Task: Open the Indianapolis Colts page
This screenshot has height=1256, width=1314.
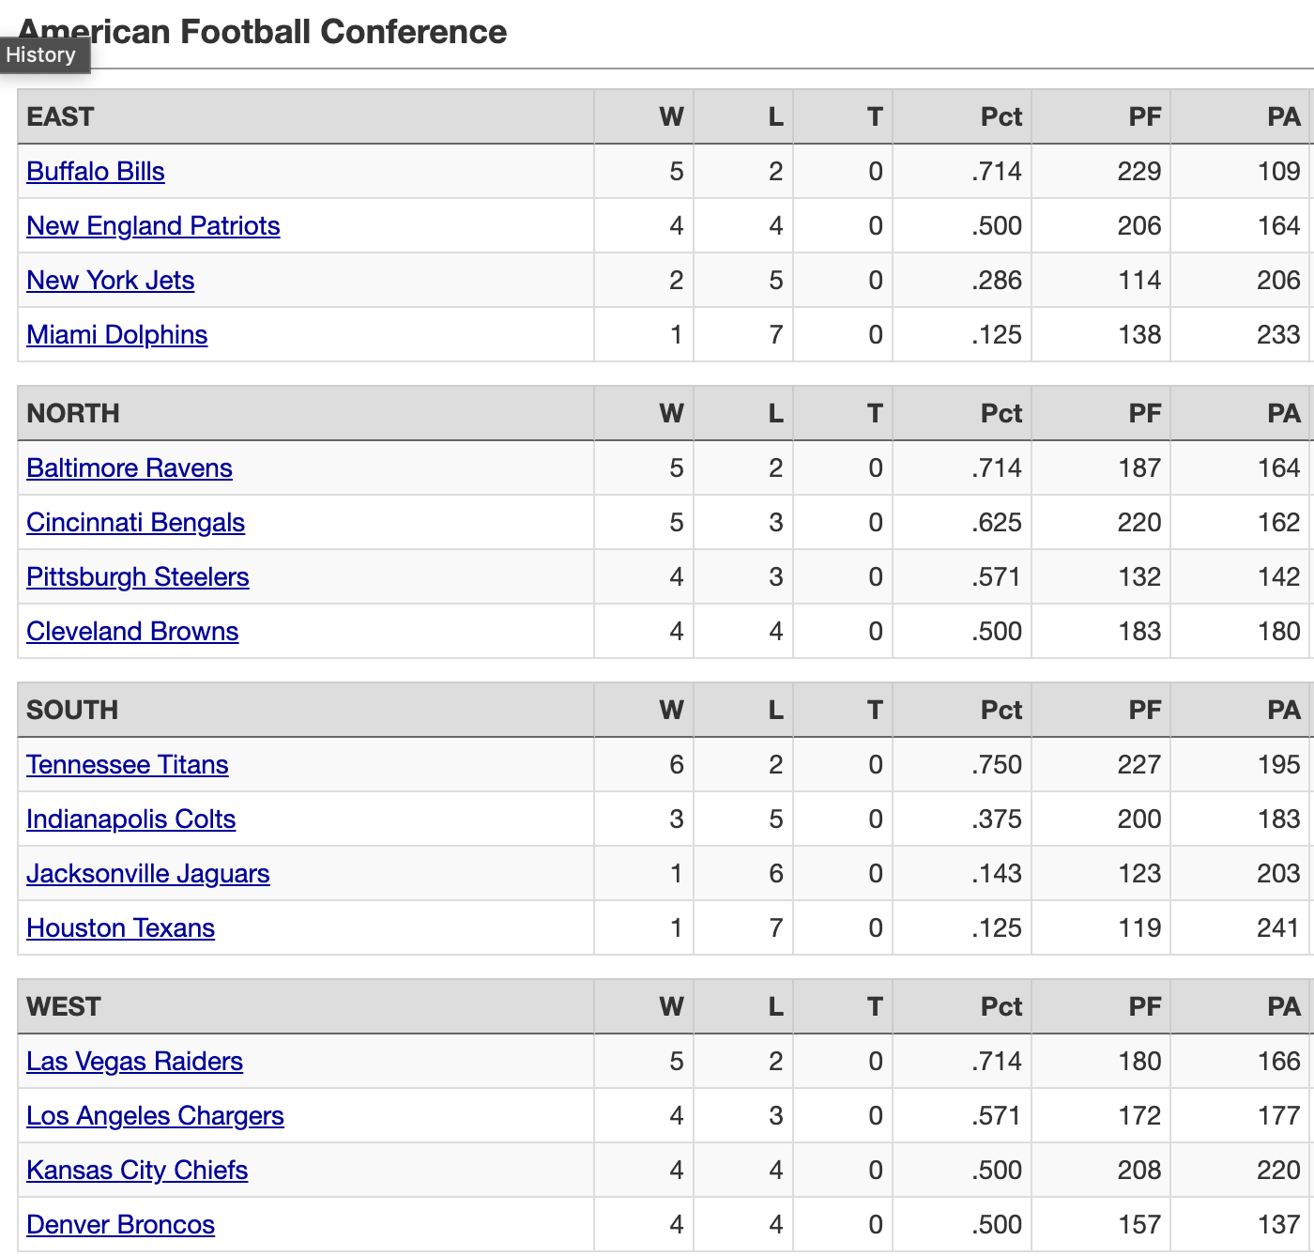Action: coord(131,819)
